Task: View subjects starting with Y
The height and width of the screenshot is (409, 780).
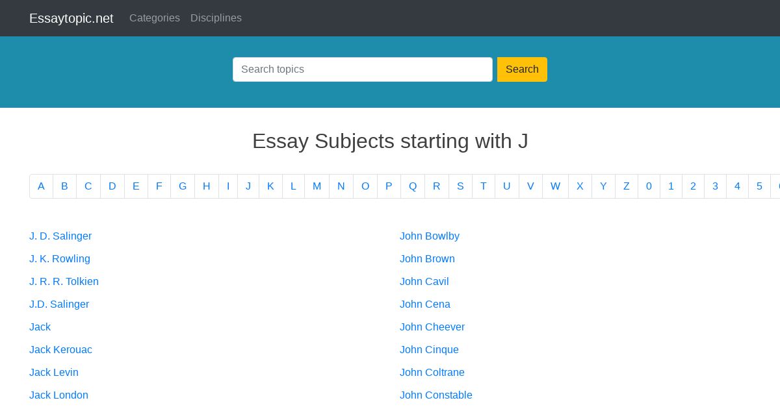Action: (x=603, y=186)
